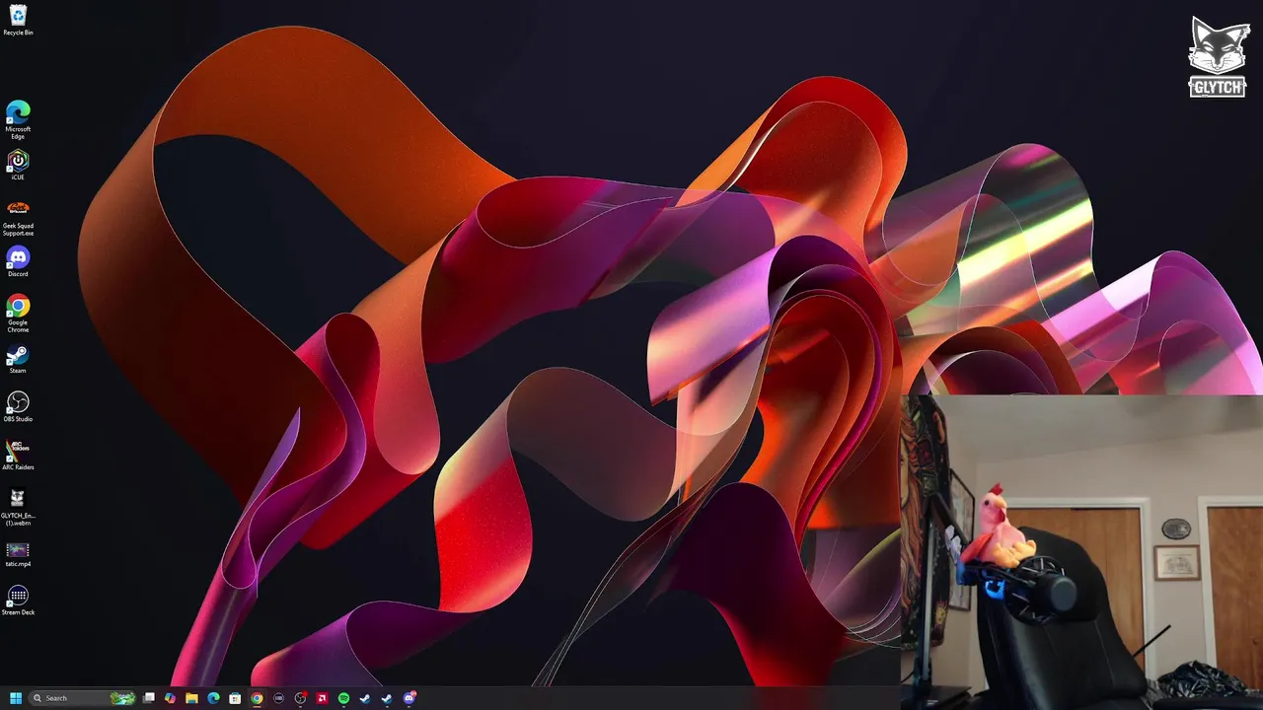
Task: Select the Google Chrome desktop shortcut
Action: tap(18, 314)
